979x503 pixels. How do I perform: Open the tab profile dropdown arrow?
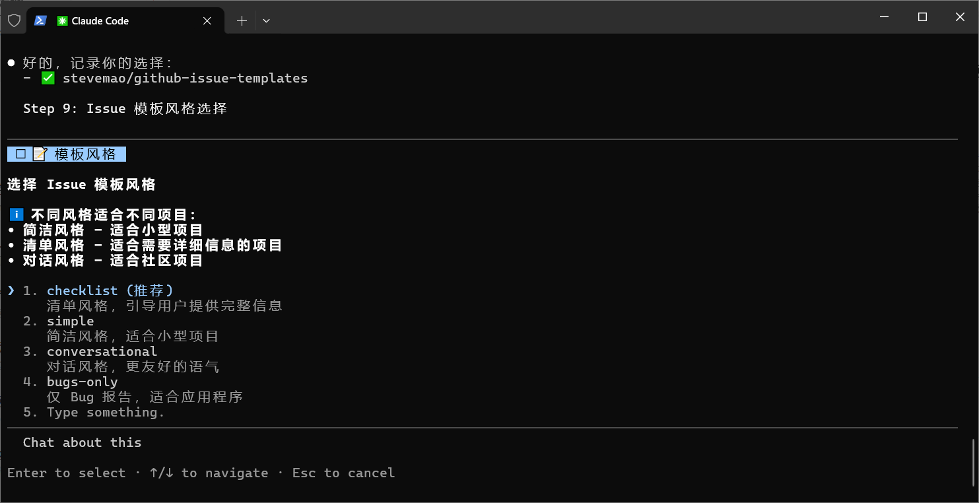click(x=266, y=20)
